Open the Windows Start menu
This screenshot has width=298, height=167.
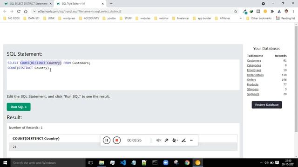point(5,163)
